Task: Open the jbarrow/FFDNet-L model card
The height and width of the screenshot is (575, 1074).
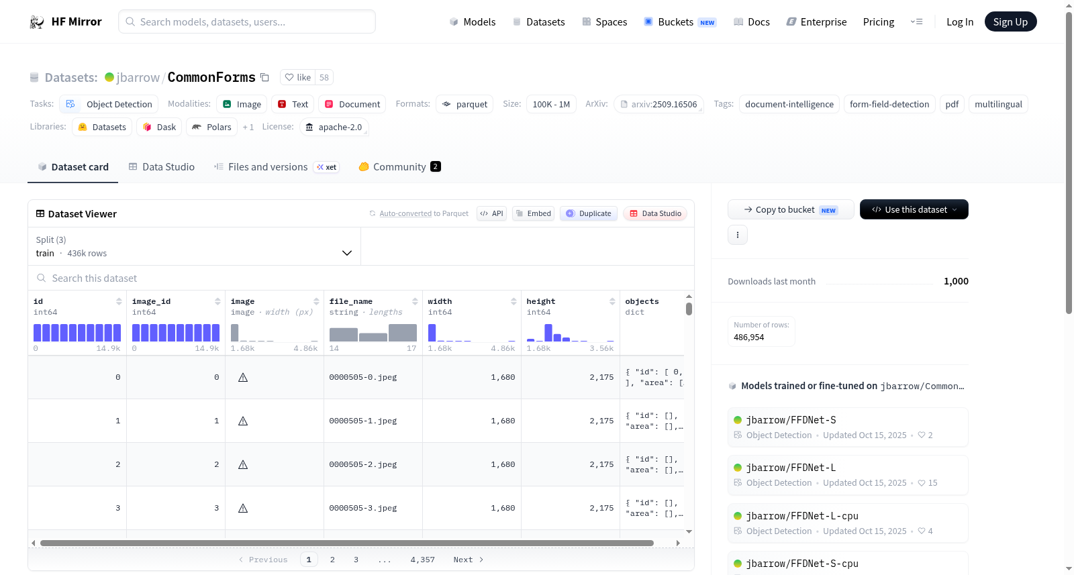Action: (848, 474)
